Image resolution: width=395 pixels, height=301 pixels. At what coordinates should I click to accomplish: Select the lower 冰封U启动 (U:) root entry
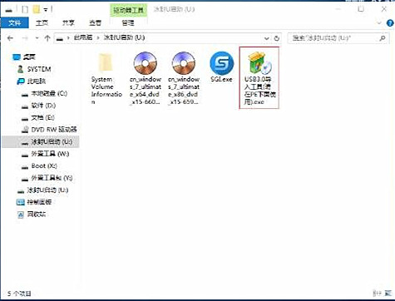(x=42, y=190)
